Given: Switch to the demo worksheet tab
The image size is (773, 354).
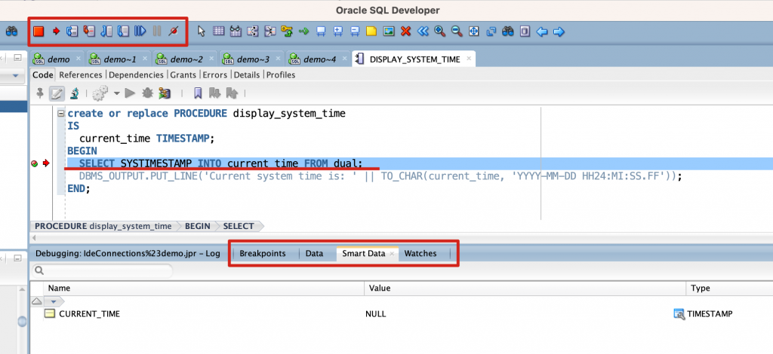Looking at the screenshot, I should tap(59, 59).
